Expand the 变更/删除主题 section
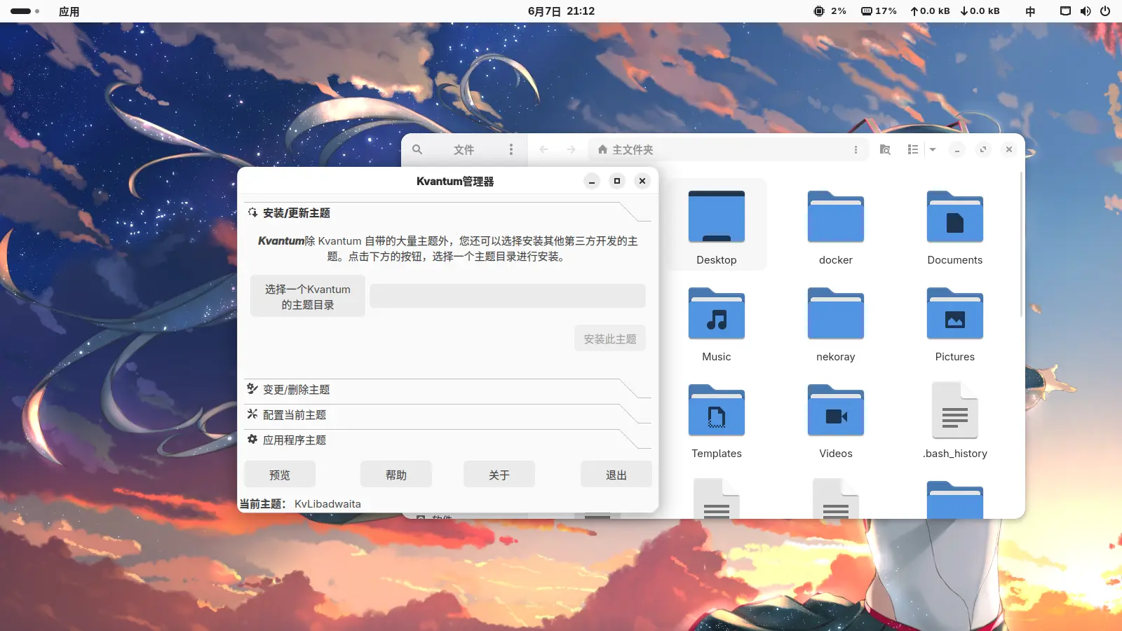 click(x=447, y=389)
